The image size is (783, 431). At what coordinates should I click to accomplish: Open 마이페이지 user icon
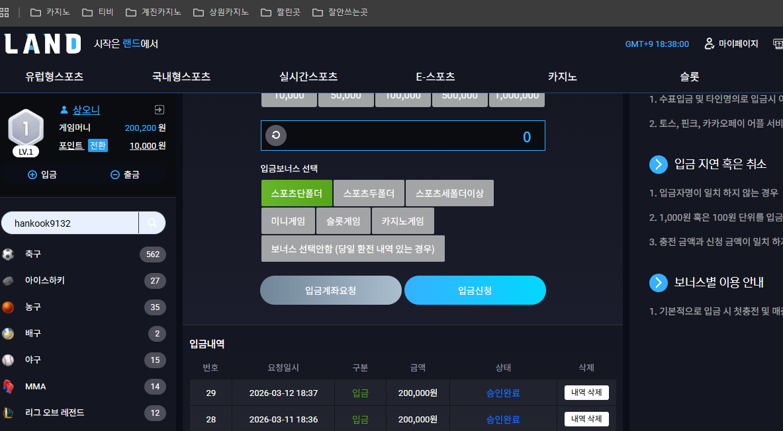pos(709,44)
